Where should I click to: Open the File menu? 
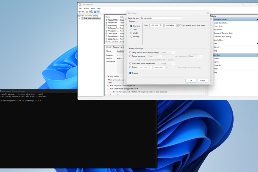click(80, 8)
